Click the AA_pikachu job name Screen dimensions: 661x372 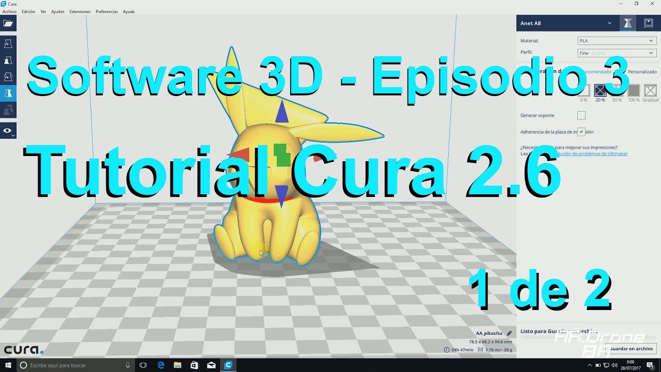(489, 333)
